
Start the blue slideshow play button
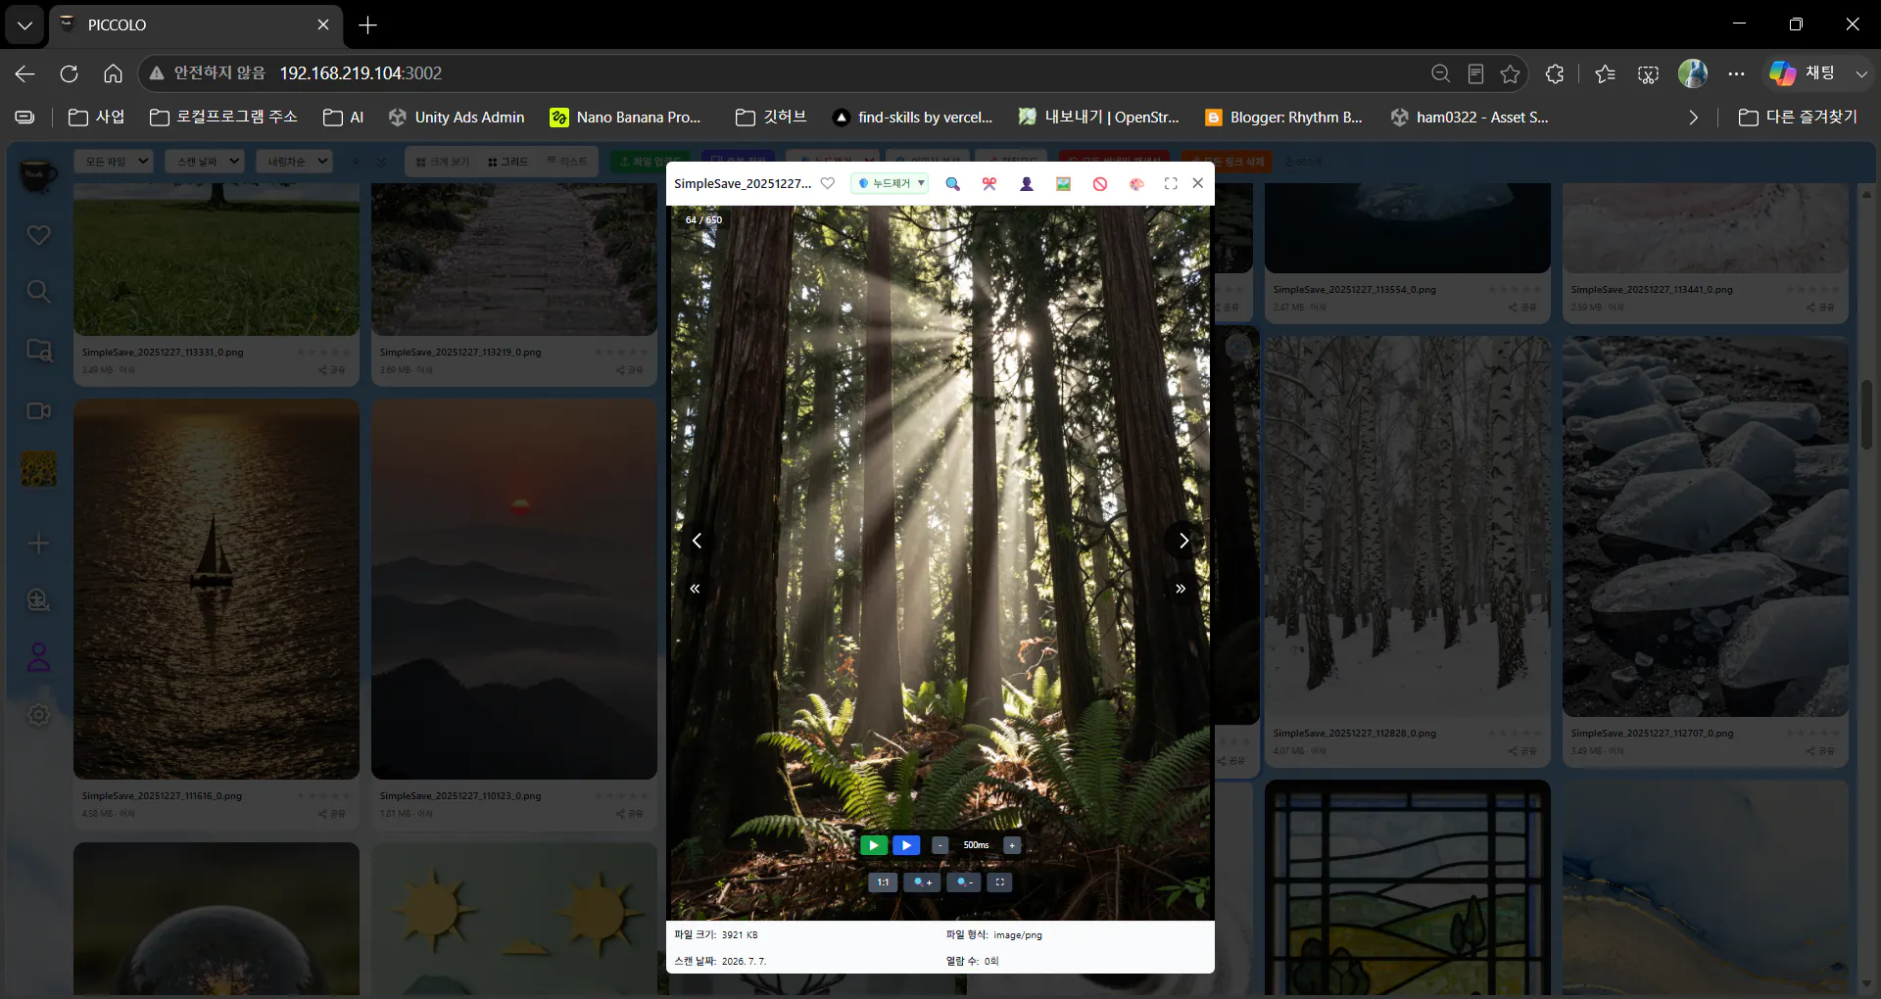[906, 845]
